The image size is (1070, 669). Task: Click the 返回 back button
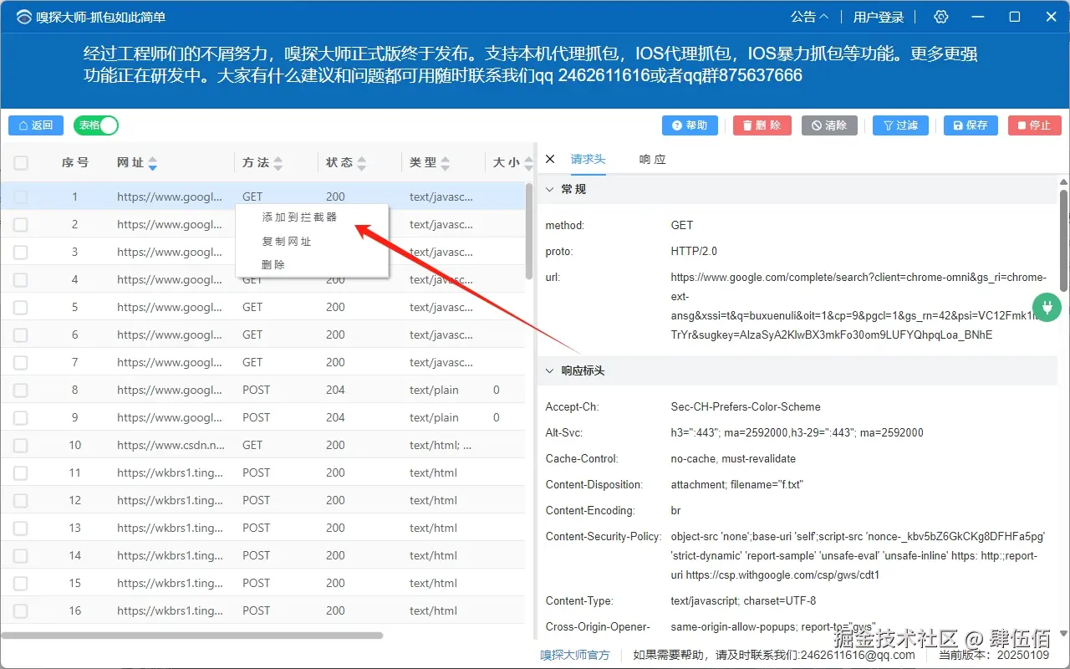tap(36, 125)
